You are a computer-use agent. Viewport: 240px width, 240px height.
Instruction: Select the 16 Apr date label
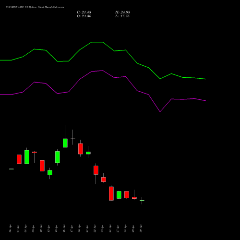[x=64, y=228]
